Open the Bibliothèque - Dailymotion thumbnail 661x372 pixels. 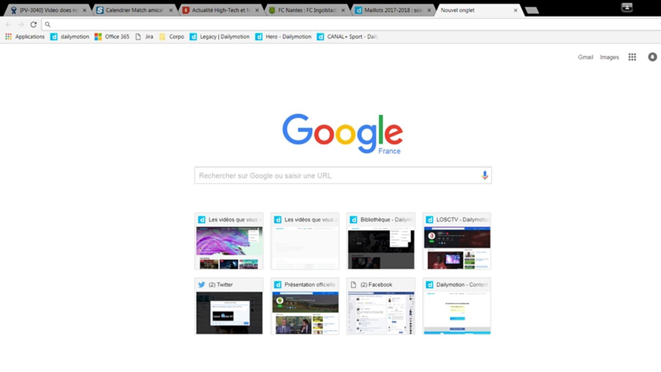(381, 241)
